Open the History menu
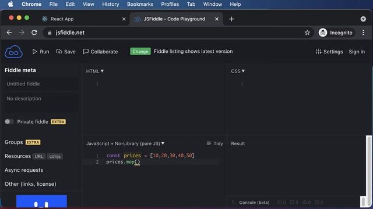Viewport: 373px width, 209px height. click(111, 4)
